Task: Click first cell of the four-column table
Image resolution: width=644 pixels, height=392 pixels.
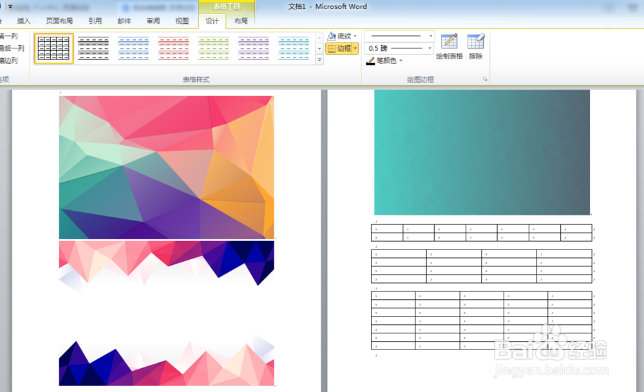Action: [x=399, y=254]
